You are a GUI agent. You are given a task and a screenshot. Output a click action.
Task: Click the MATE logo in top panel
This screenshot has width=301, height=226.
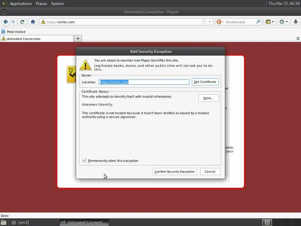click(x=5, y=4)
